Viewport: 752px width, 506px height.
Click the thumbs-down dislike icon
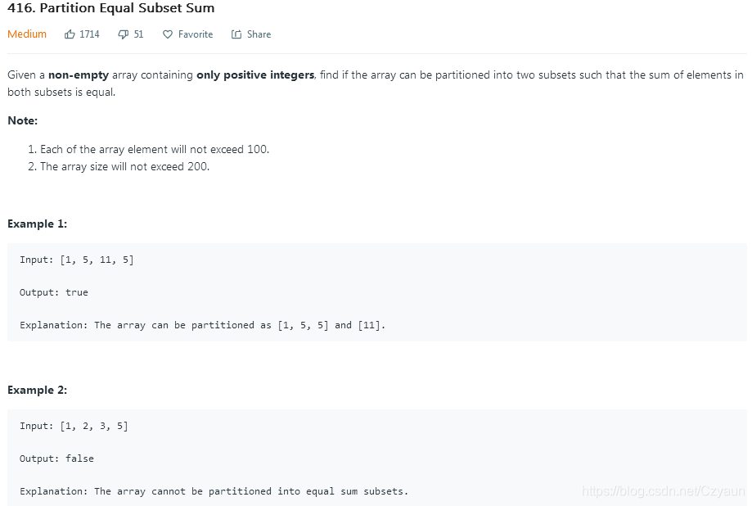click(x=124, y=34)
